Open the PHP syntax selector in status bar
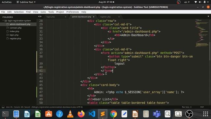Viewport: 211px width, 119px height. [202, 107]
